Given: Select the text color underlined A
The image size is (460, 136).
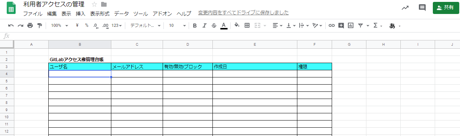Looking at the screenshot, I should [x=224, y=26].
